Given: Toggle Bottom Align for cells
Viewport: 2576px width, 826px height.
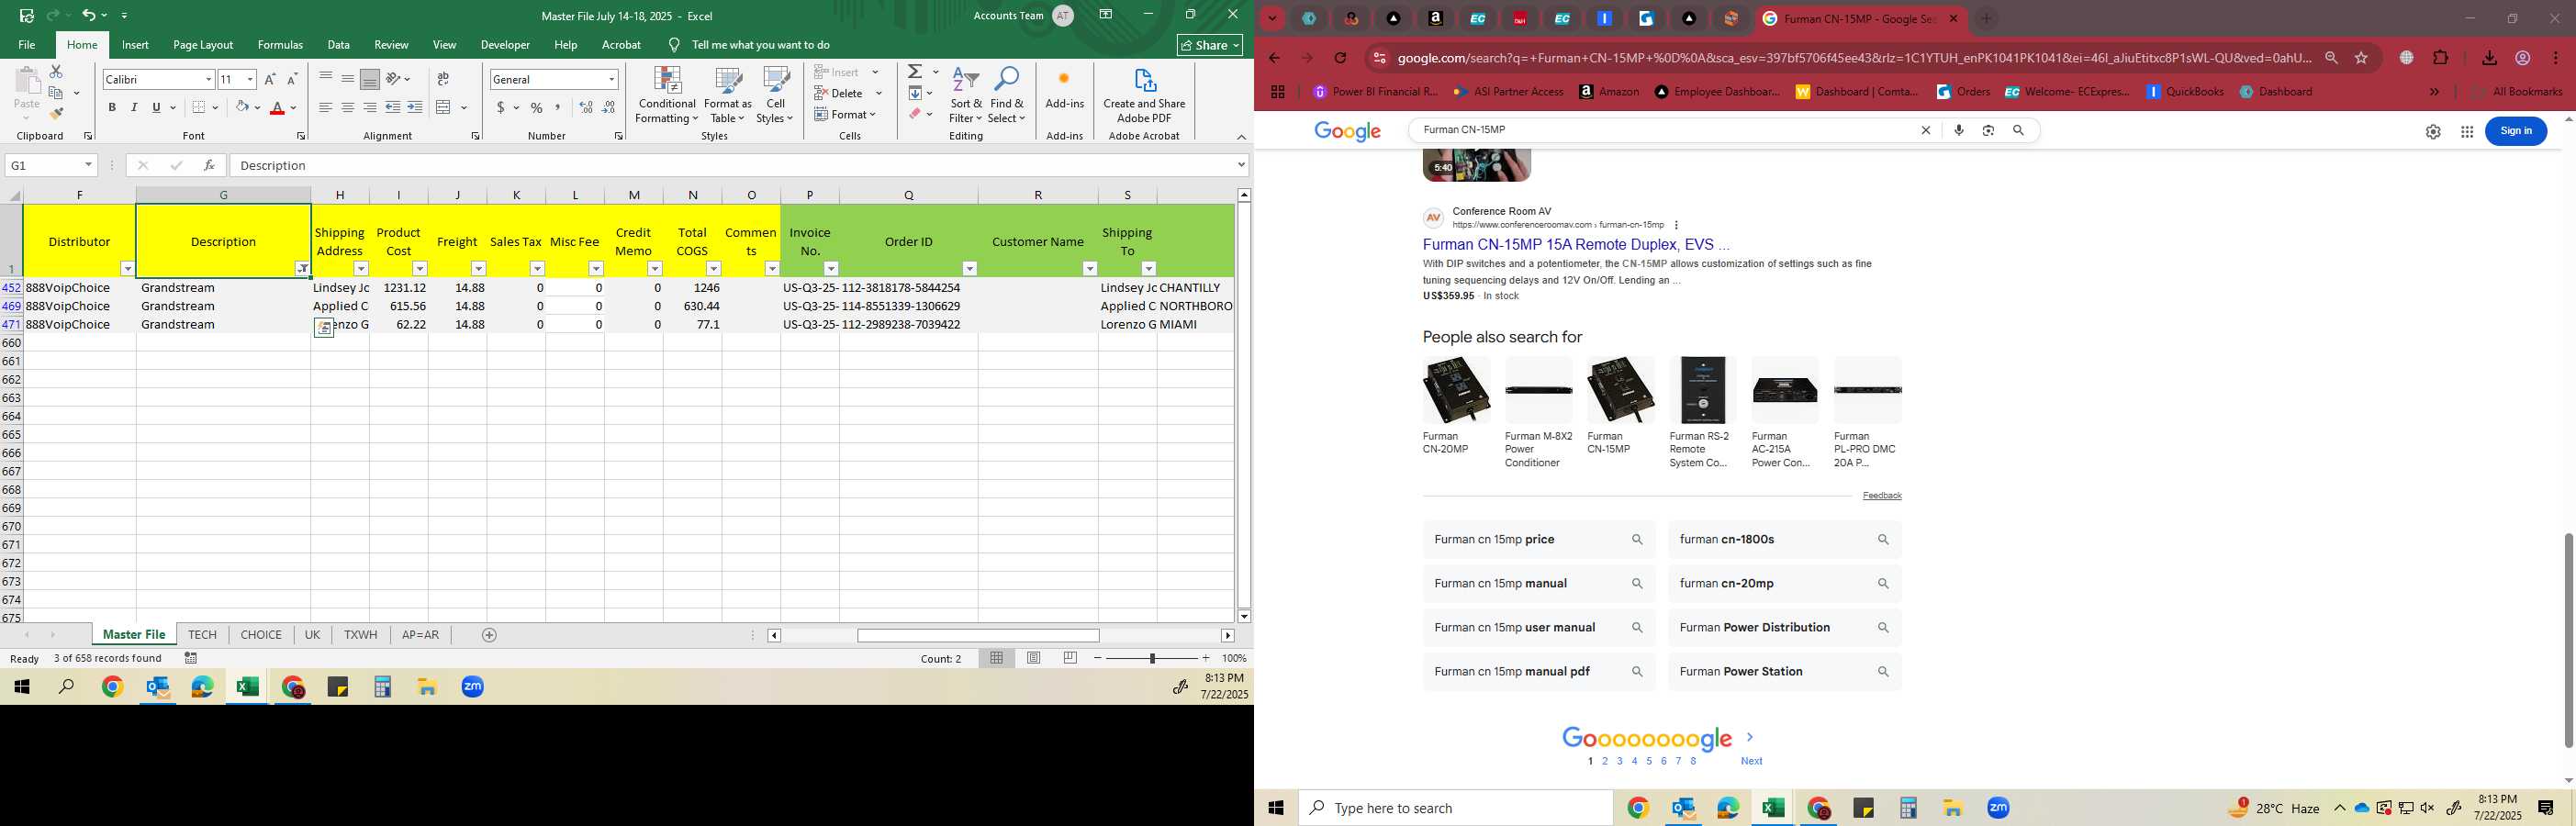Looking at the screenshot, I should tap(370, 79).
